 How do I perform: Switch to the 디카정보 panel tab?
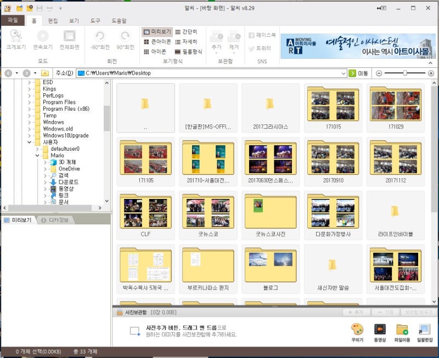[55, 220]
